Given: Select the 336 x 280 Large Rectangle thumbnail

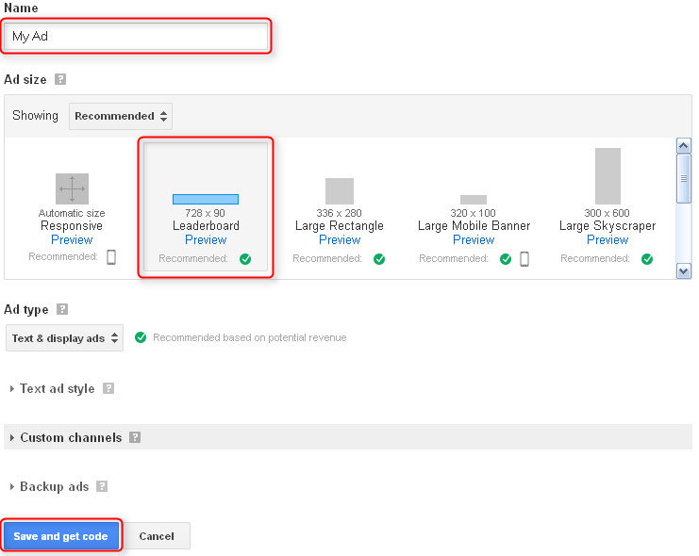Looking at the screenshot, I should [340, 191].
